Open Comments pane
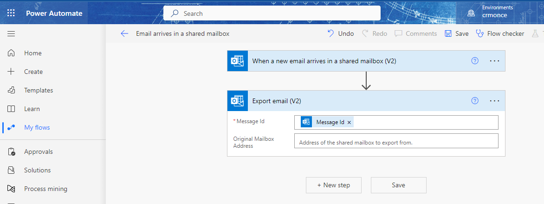 pyautogui.click(x=415, y=34)
